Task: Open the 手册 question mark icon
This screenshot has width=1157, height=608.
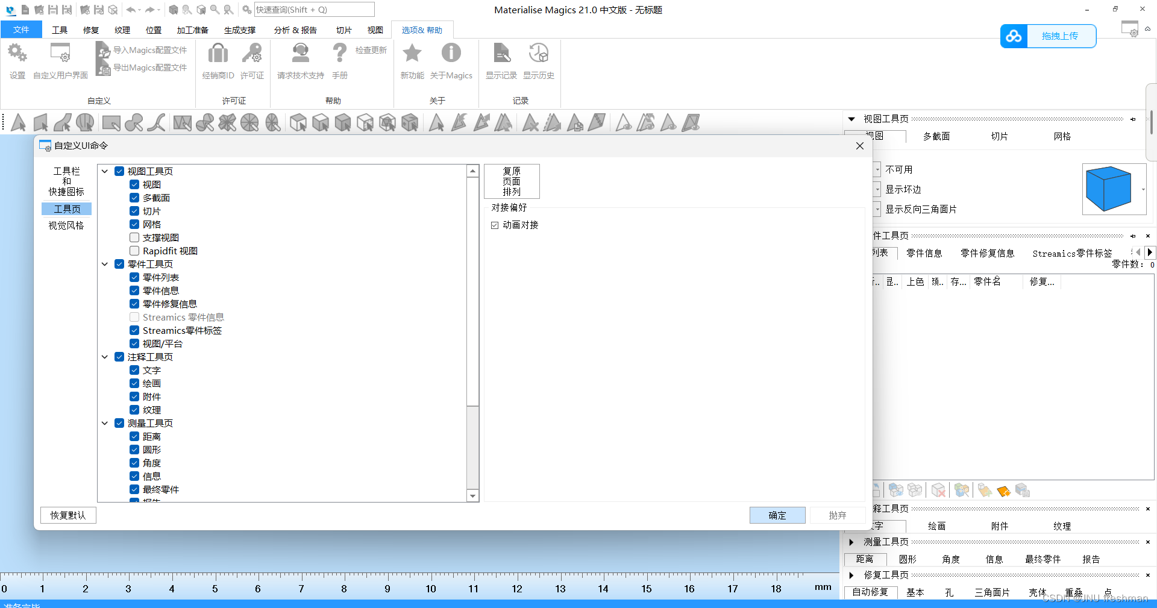Action: [x=340, y=54]
